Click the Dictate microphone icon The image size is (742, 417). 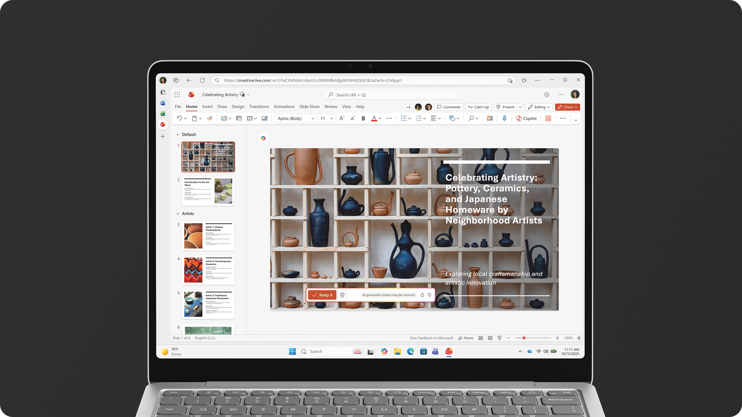click(x=504, y=119)
